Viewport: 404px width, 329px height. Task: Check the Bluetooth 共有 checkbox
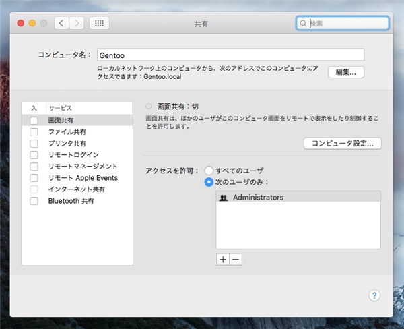pos(34,201)
